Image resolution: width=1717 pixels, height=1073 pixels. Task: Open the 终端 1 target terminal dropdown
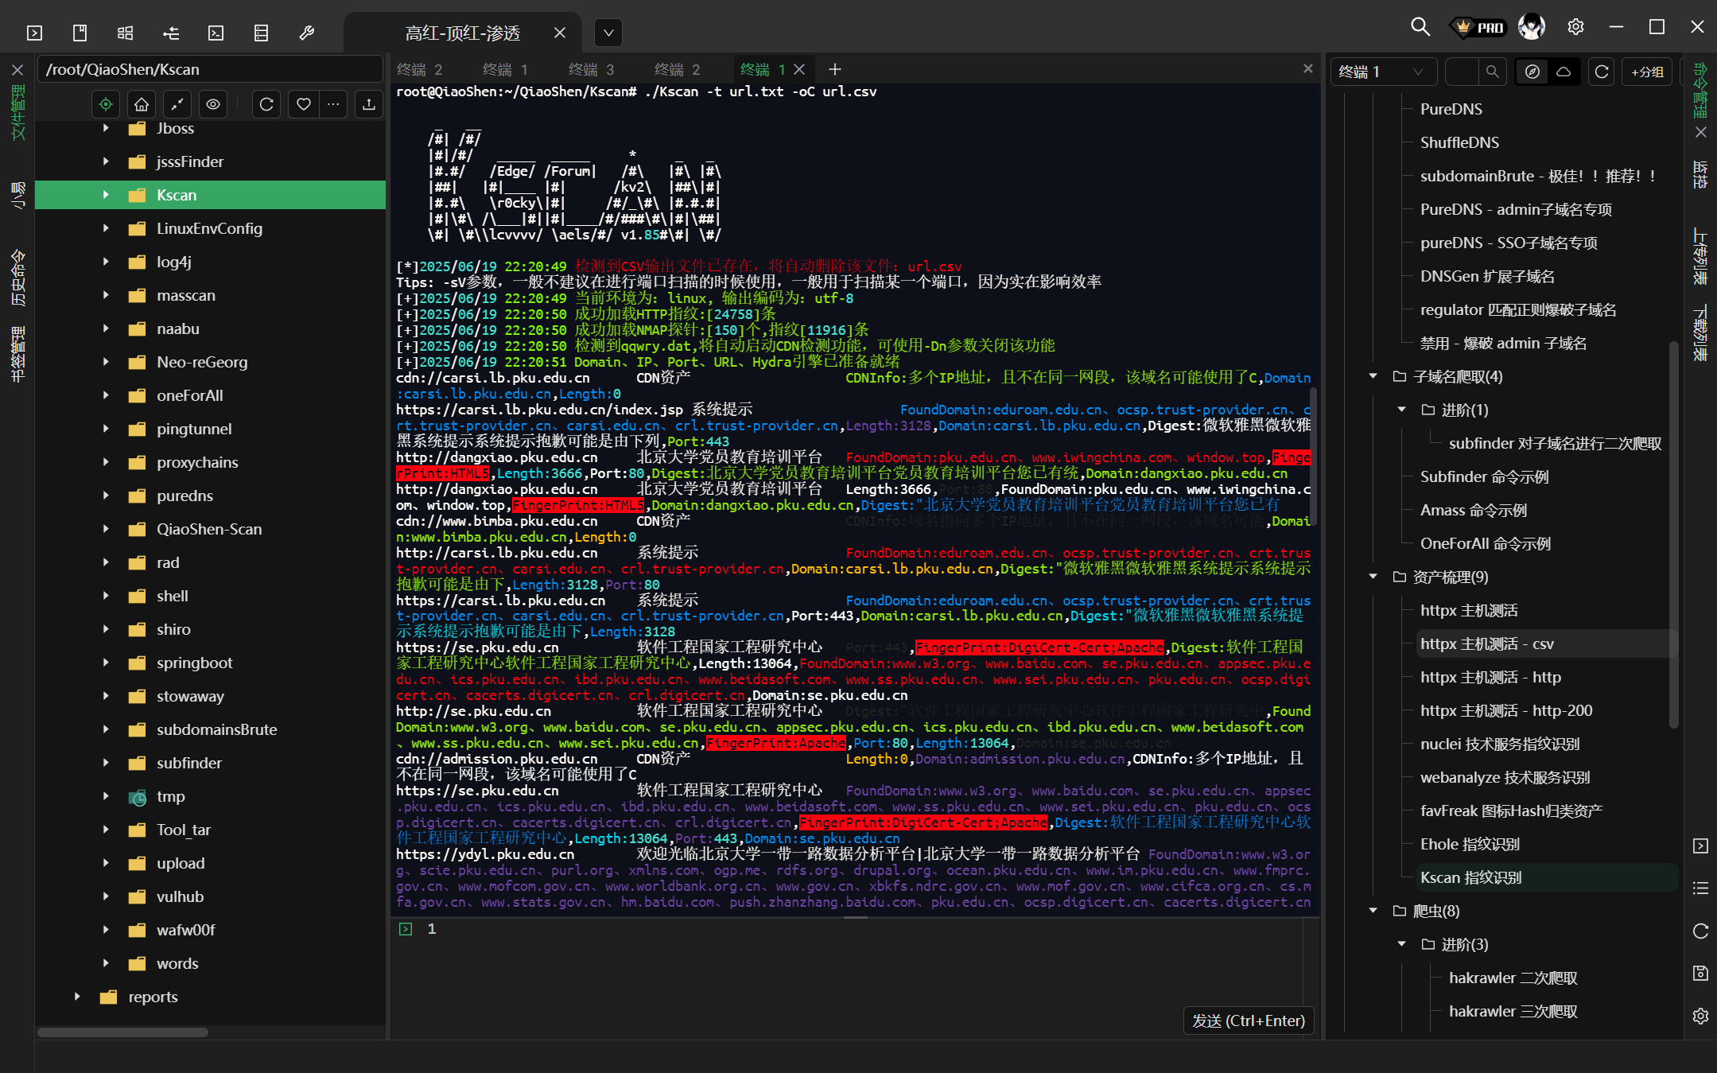[1382, 72]
